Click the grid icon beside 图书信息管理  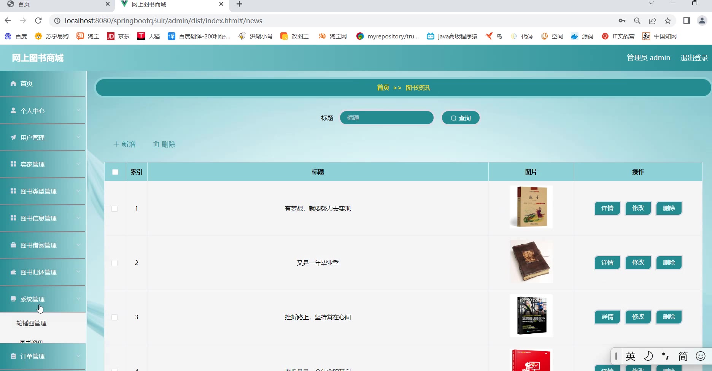pyautogui.click(x=13, y=218)
